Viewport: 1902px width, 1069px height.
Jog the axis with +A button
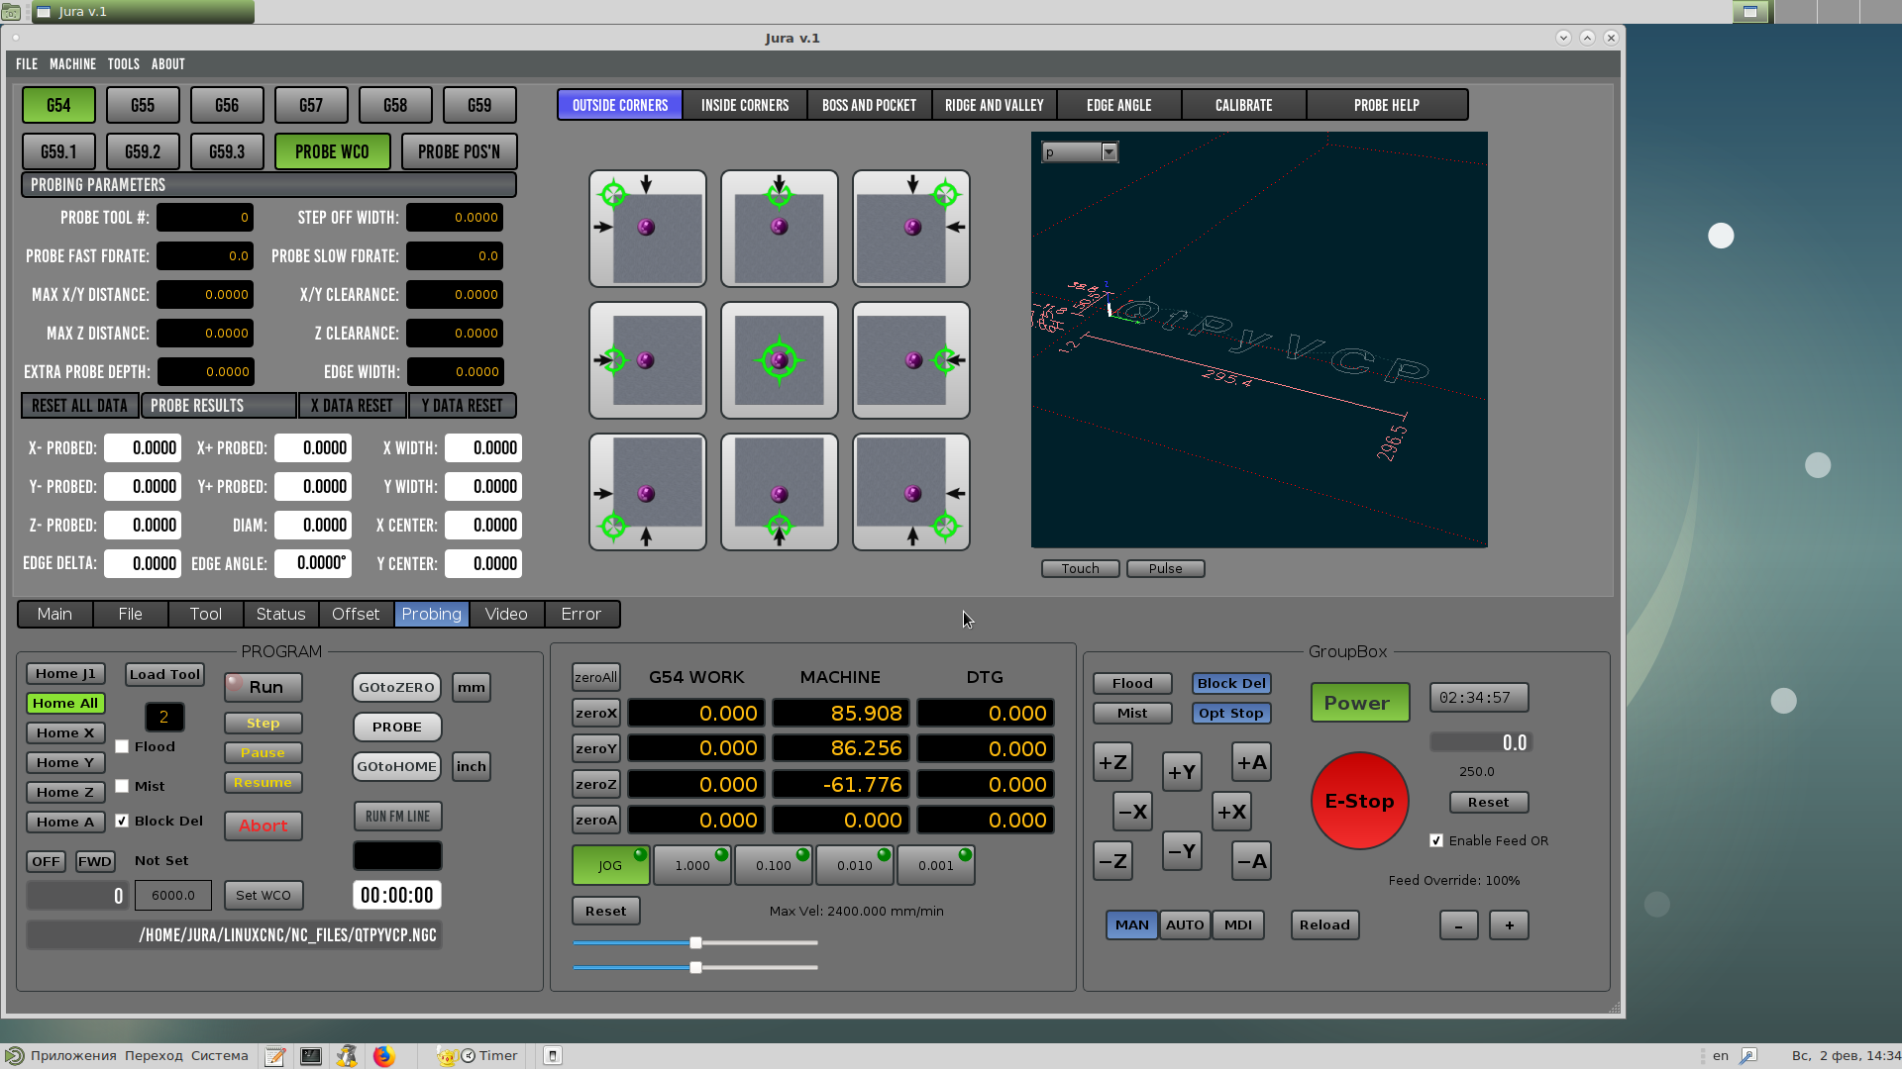tap(1251, 762)
